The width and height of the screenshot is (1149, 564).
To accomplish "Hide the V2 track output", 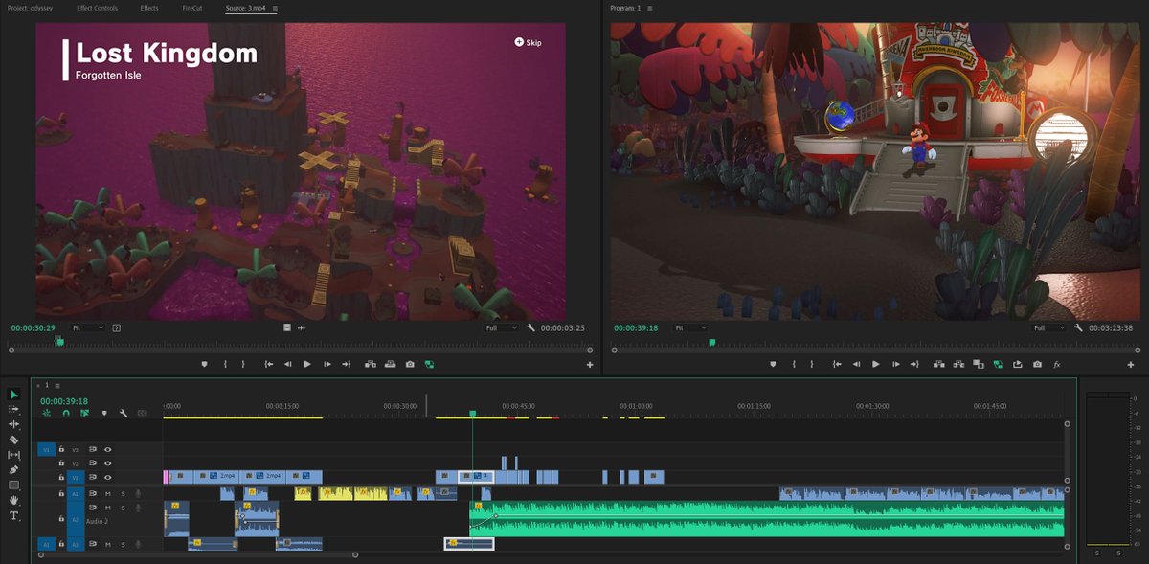I will point(108,463).
